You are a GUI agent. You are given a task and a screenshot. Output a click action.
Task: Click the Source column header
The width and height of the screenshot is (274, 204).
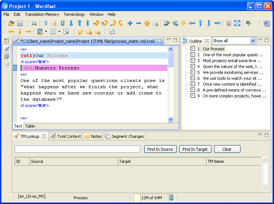coord(74,161)
